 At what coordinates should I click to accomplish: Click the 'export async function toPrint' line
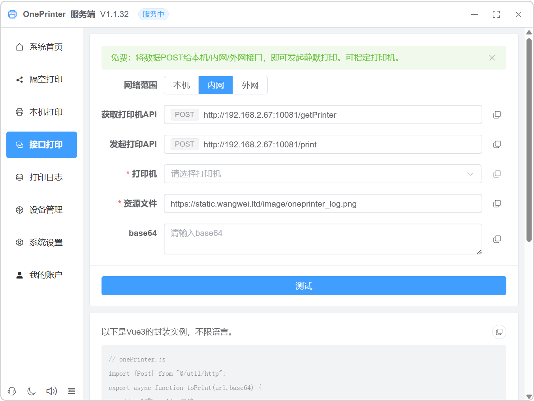185,388
